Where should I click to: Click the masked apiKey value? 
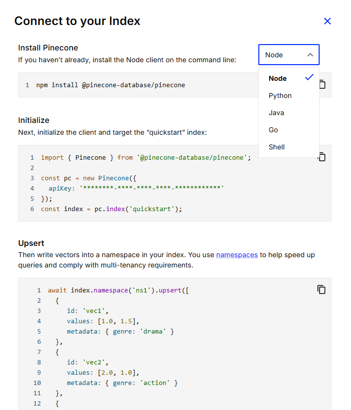click(x=152, y=188)
